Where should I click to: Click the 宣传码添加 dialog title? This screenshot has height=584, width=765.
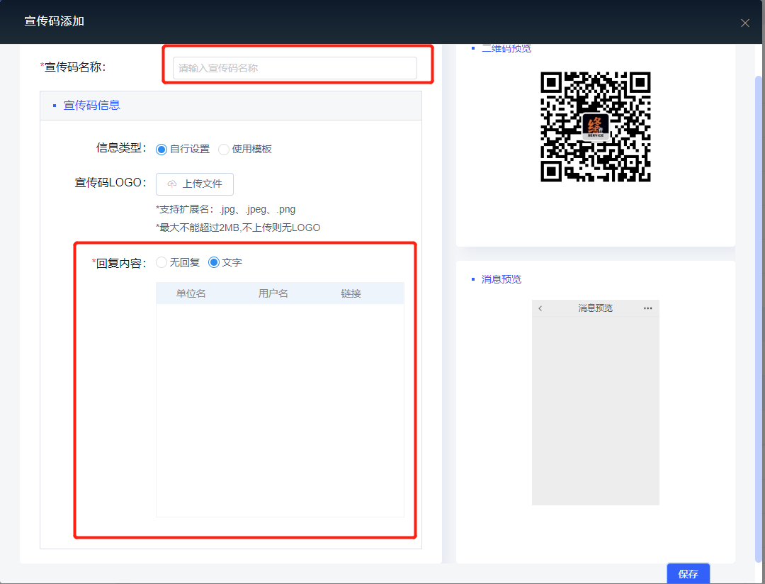click(x=54, y=21)
